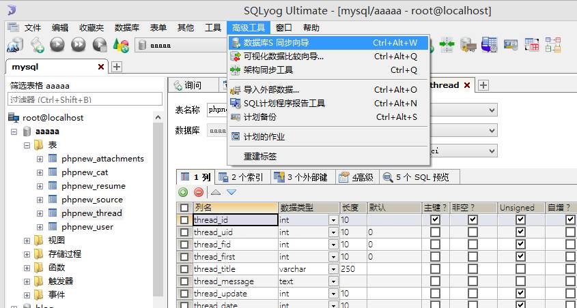Select 计划备份 menu item
The width and height of the screenshot is (577, 308).
(x=328, y=117)
